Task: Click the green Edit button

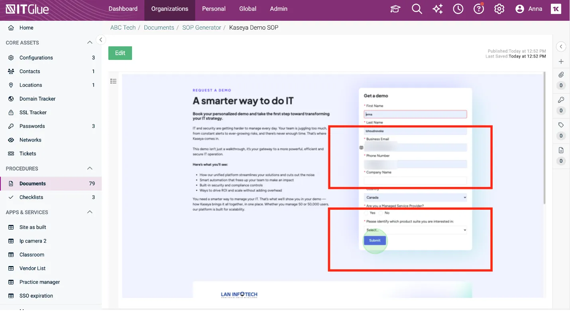Action: coord(120,53)
